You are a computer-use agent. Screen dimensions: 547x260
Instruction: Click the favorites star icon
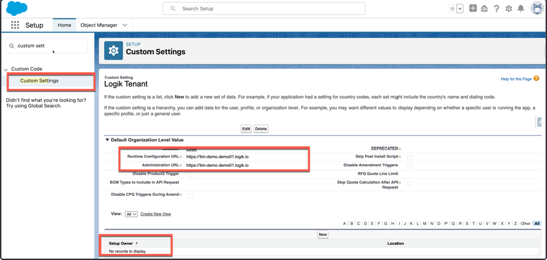click(452, 9)
